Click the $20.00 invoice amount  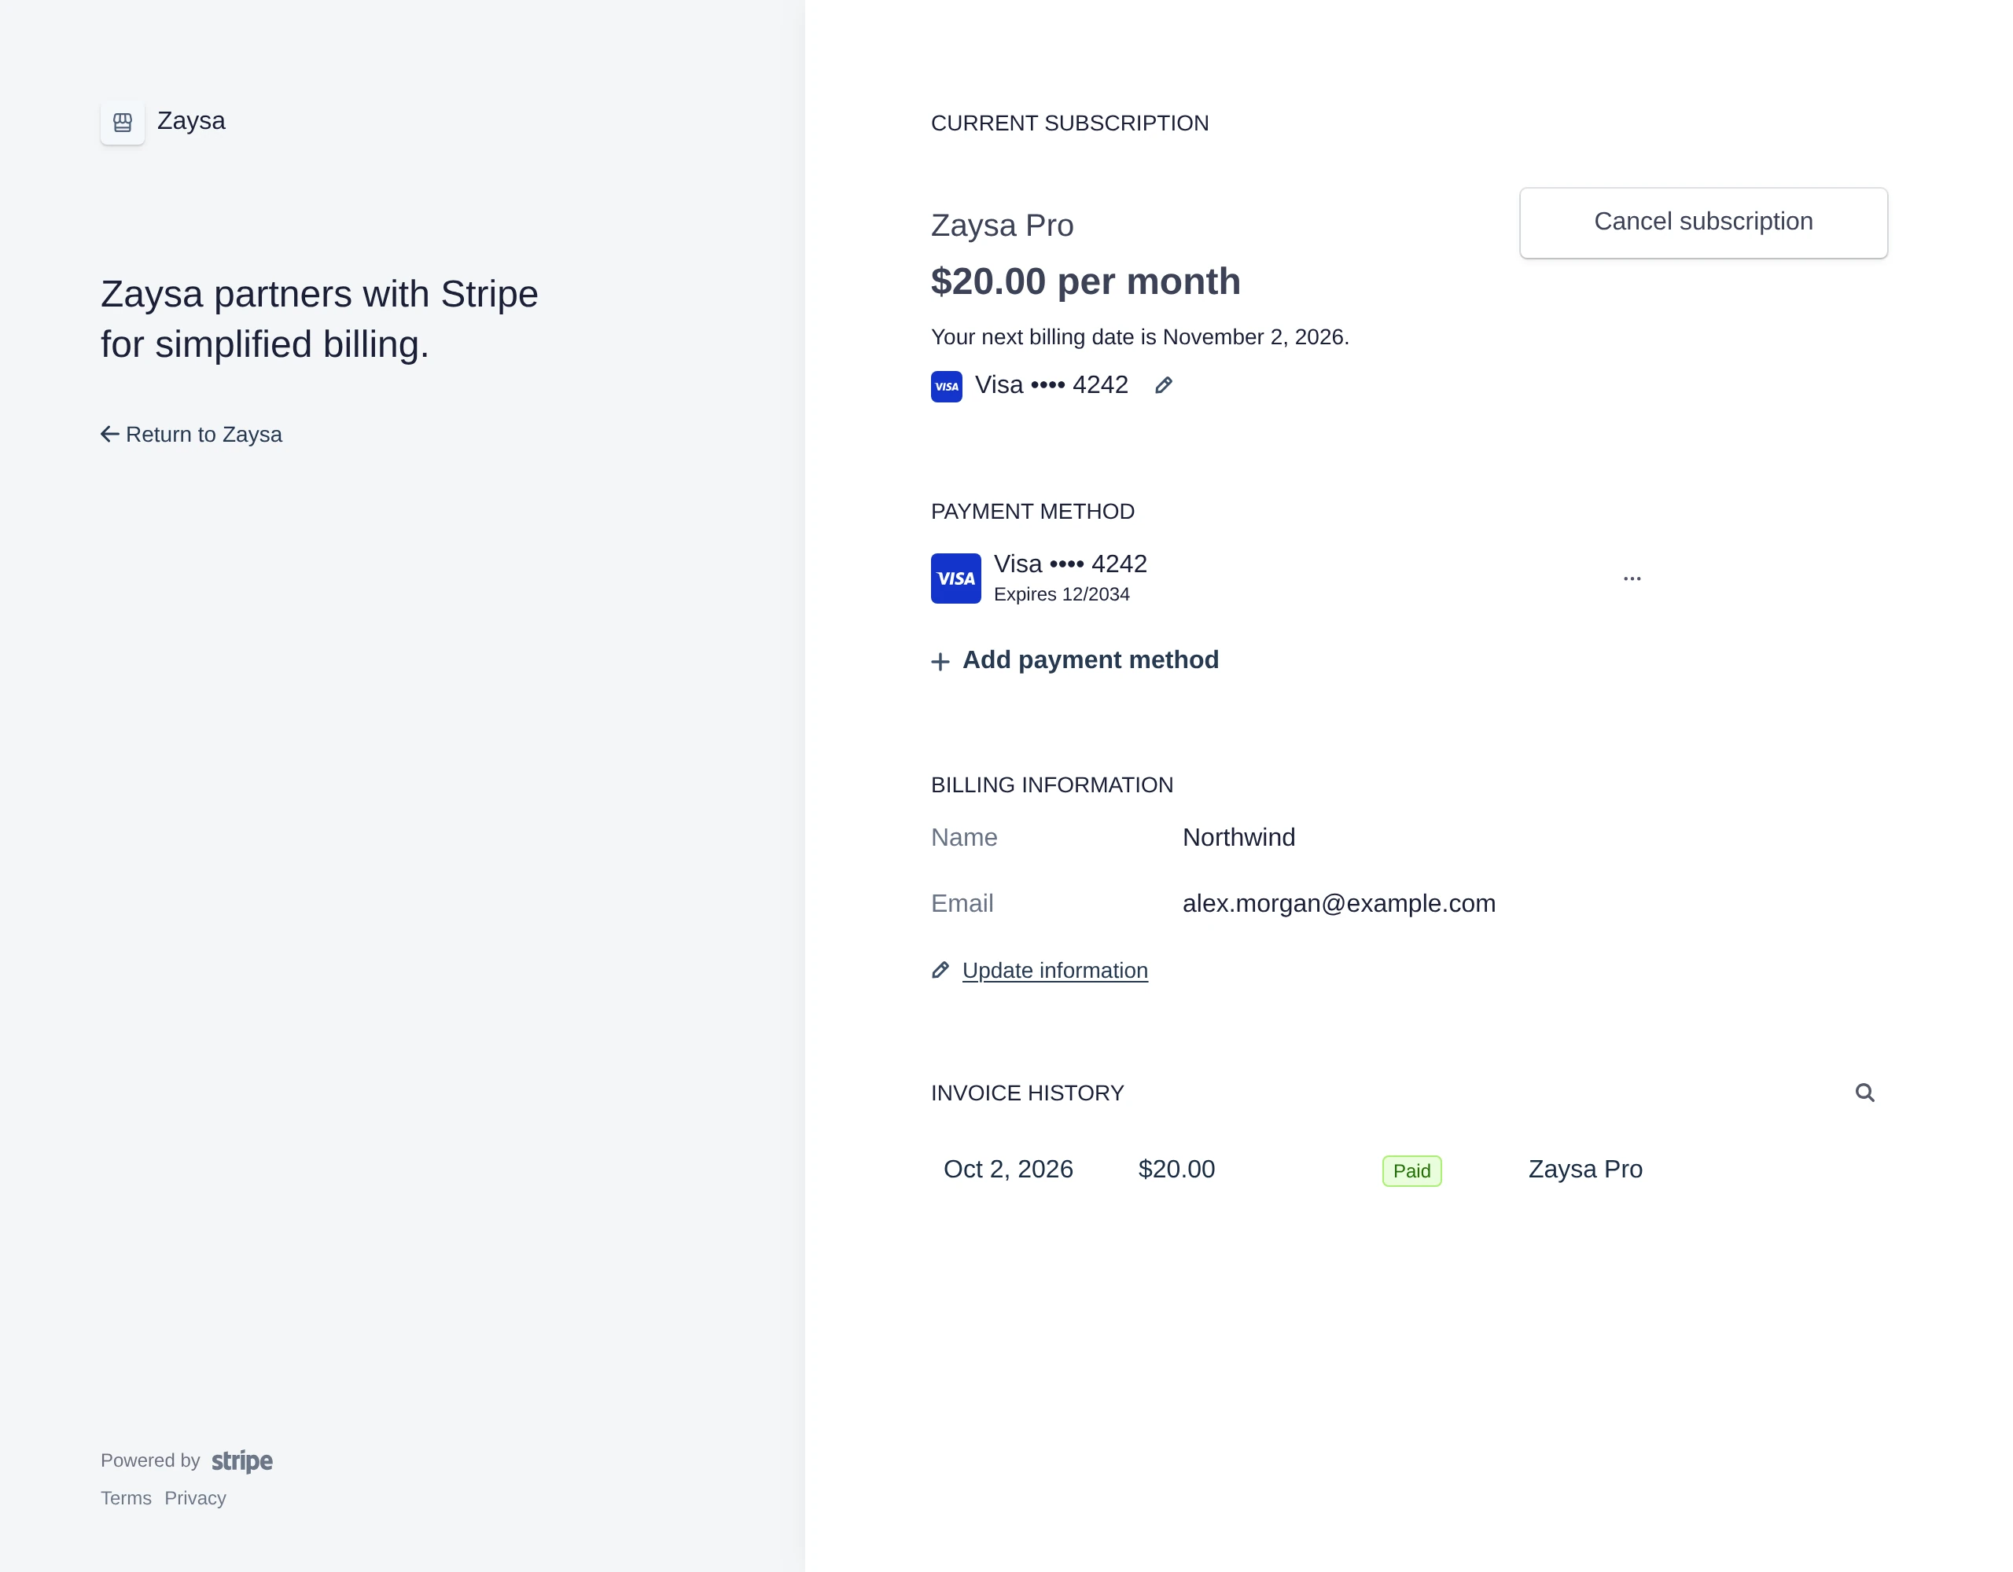pyautogui.click(x=1176, y=1170)
